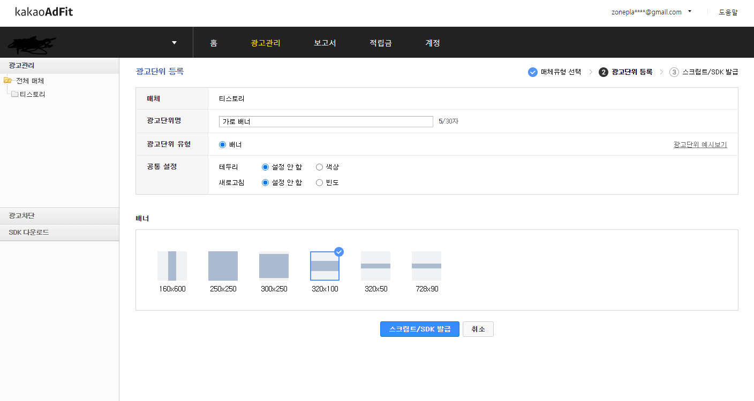Click the 취소 button

(x=478, y=329)
